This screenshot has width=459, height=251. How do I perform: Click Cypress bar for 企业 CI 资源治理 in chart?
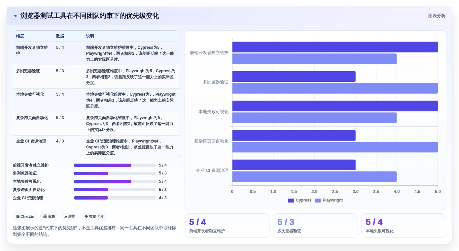[294, 165]
